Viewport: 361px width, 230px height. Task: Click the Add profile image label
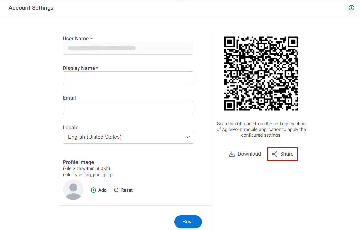102,190
